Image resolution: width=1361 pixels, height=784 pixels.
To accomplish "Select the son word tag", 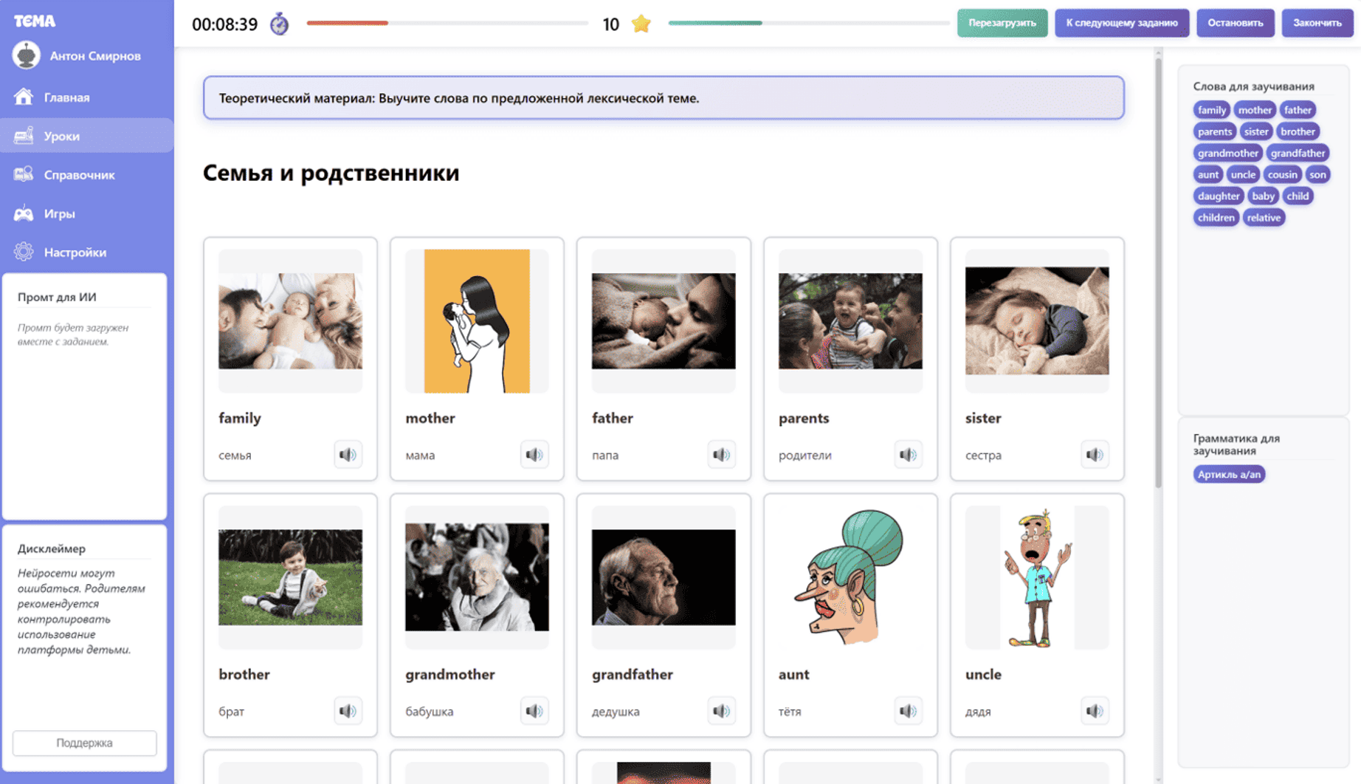I will click(x=1317, y=174).
